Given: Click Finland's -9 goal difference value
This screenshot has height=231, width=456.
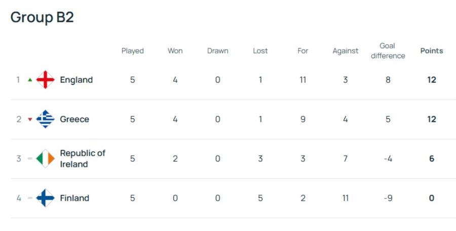Looking at the screenshot, I should 388,198.
